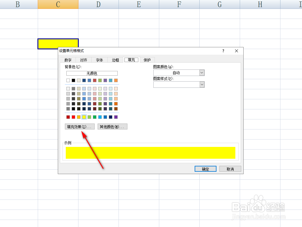The image size is (302, 227).
Task: Pick olive green swatch in top theme row
Action: click(x=100, y=80)
